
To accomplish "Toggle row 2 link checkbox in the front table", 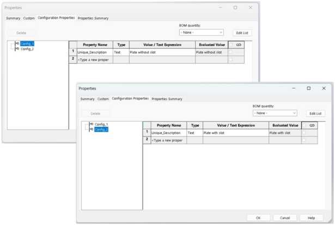I will pos(304,140).
